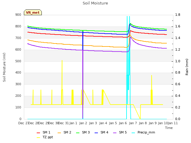This screenshot has height=143, width=191.
Task: Select the Precip_mm legend entry
Action: pos(143,132)
